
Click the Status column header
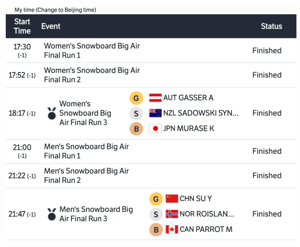click(272, 26)
